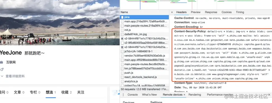Select main.app.4ff0286edded66b7393 request row
The width and height of the screenshot is (272, 103).
(x=144, y=60)
